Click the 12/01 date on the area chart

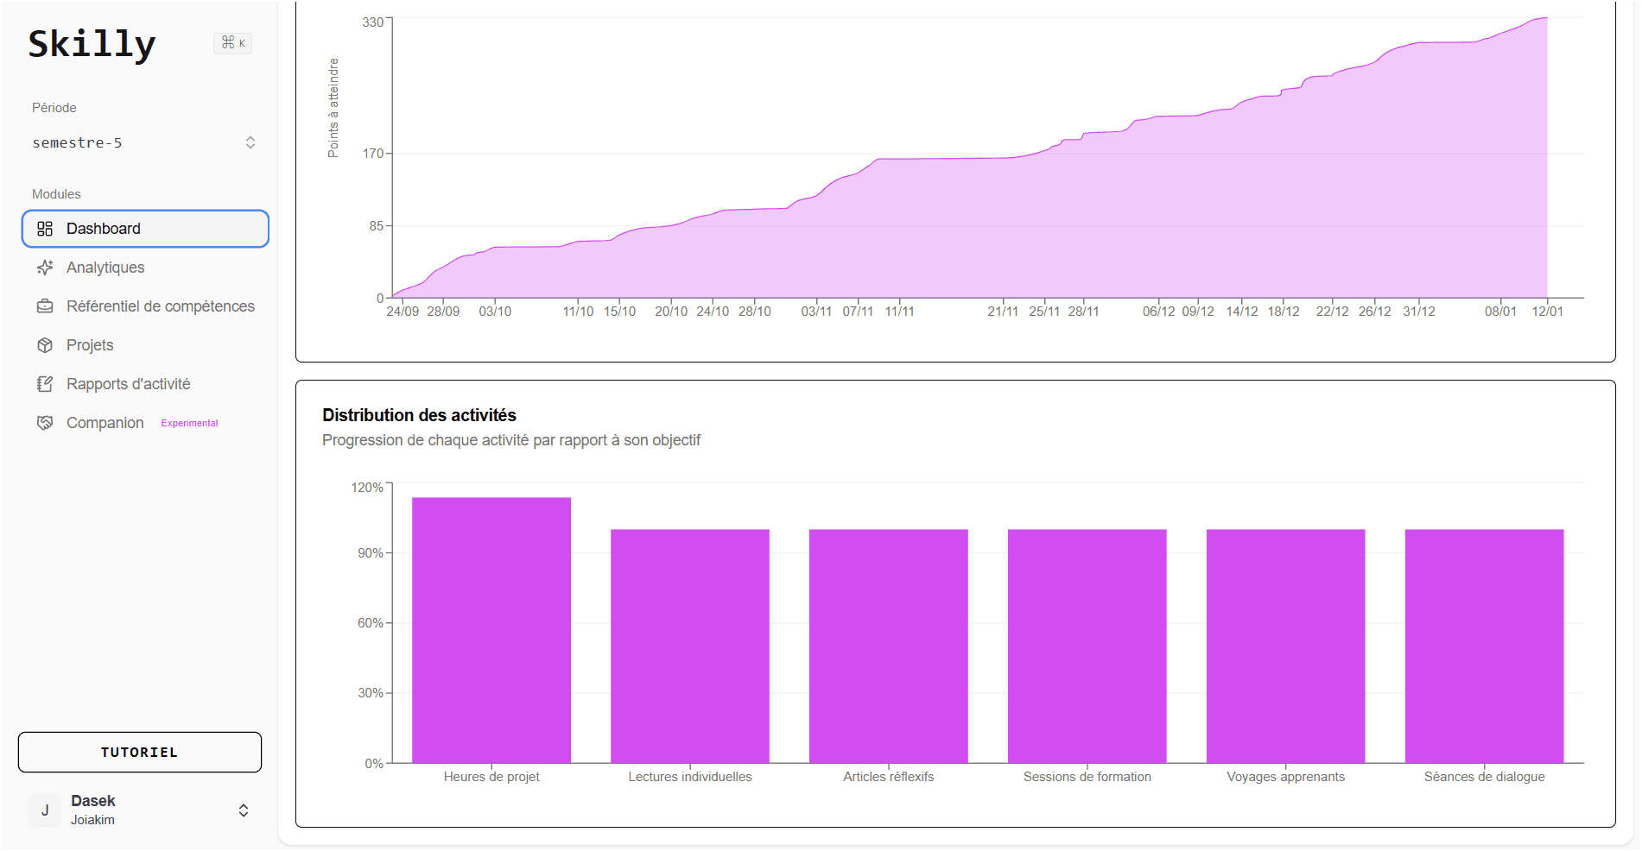(1547, 312)
